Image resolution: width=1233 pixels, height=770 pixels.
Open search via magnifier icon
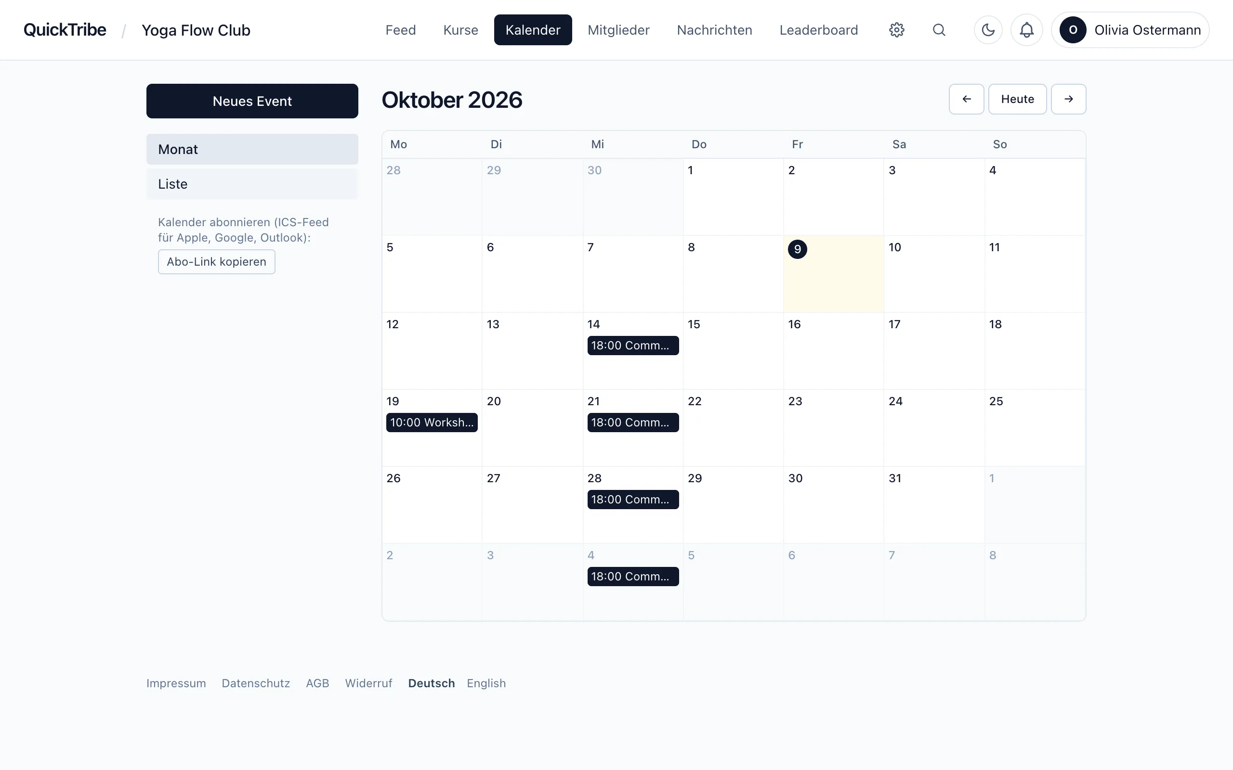tap(939, 30)
